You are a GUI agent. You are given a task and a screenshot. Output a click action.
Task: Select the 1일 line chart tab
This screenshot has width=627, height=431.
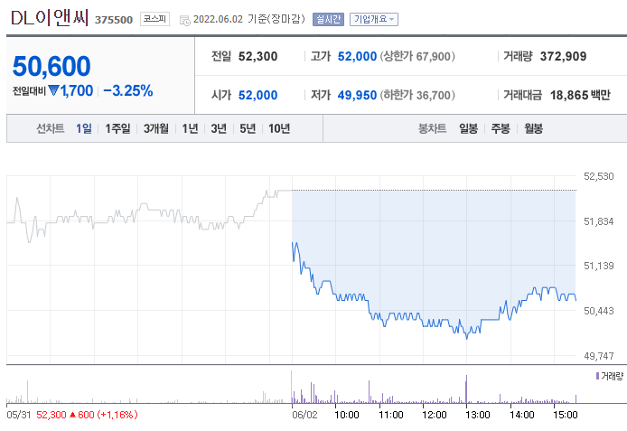click(84, 128)
